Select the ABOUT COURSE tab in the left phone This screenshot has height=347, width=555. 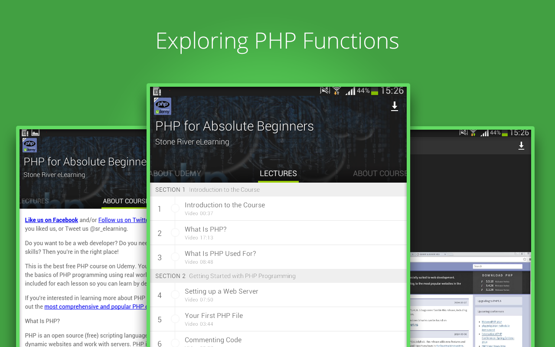[x=125, y=201]
